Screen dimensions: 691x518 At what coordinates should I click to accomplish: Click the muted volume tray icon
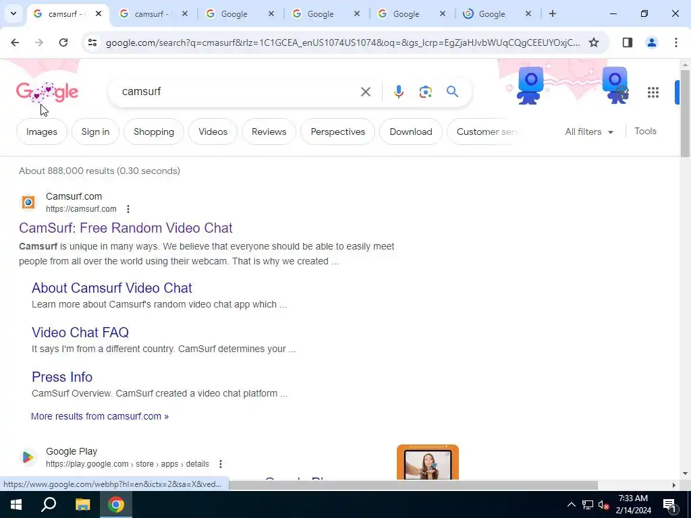point(604,505)
